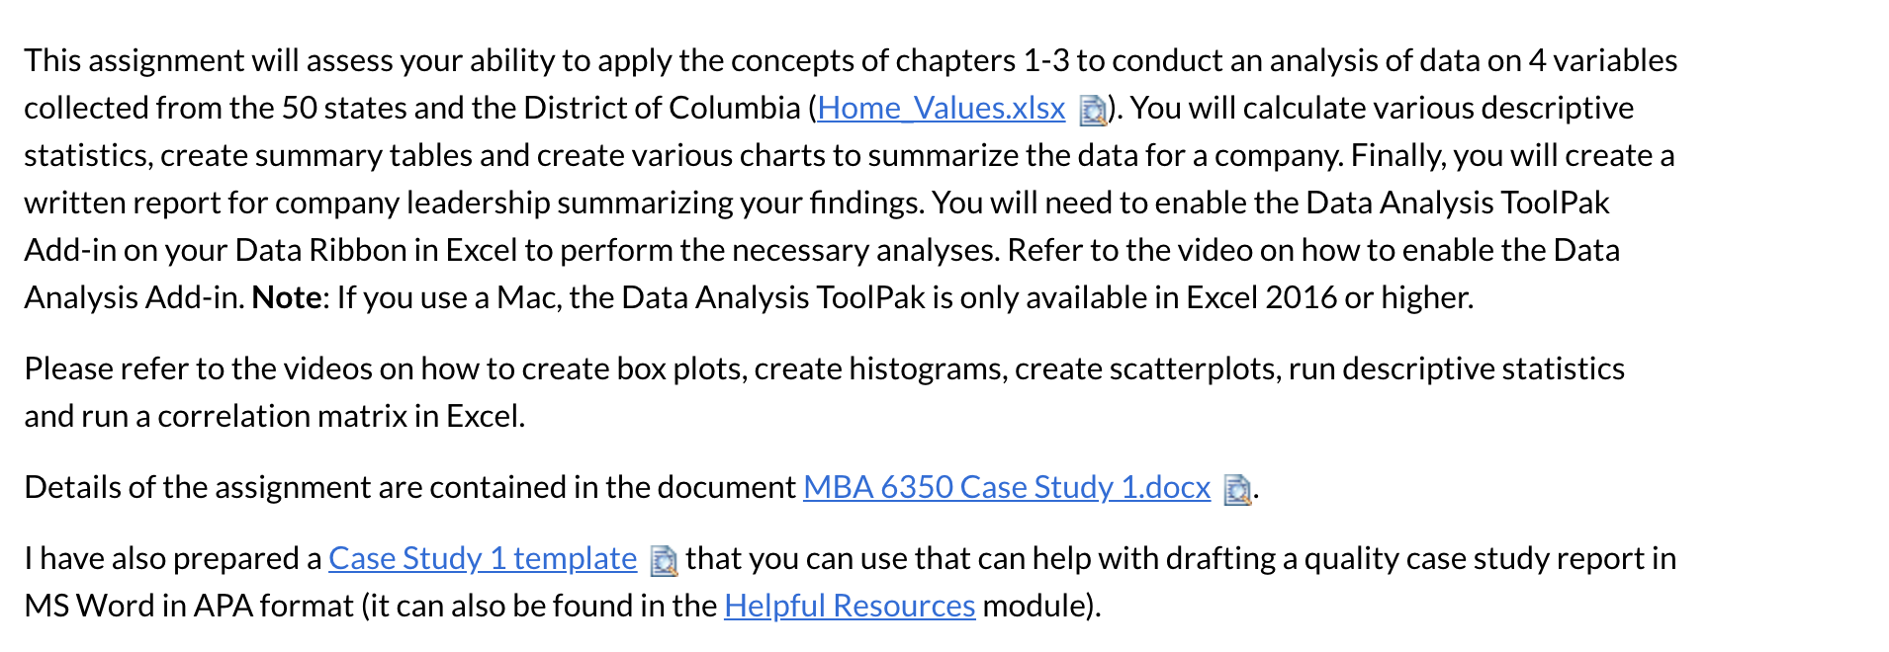Image resolution: width=1889 pixels, height=652 pixels.
Task: Open the Home_Values.xlsx file link
Action: tap(941, 108)
